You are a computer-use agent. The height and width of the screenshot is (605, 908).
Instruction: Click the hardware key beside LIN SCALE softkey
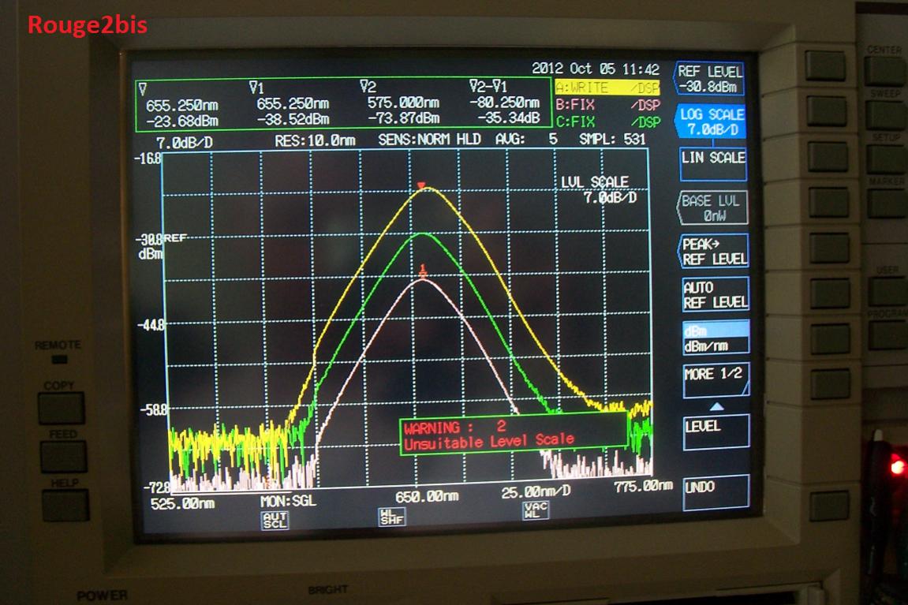828,158
